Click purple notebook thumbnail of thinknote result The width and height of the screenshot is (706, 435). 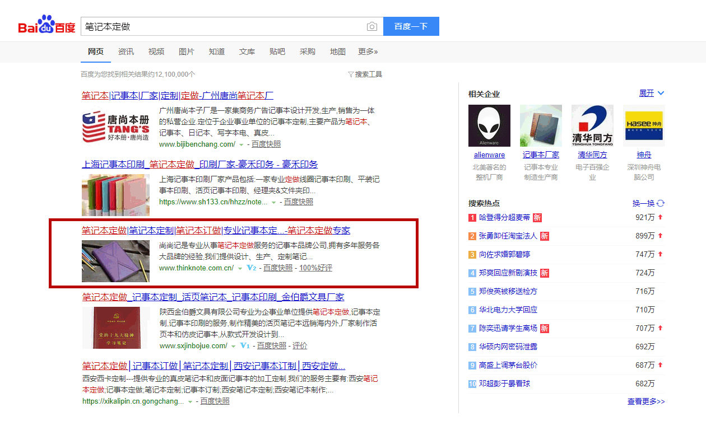[x=115, y=261]
